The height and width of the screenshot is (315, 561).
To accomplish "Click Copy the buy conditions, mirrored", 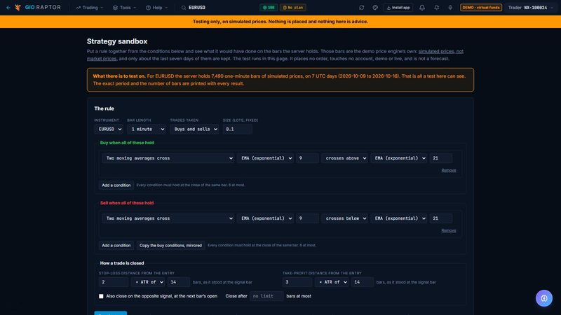I will tap(170, 246).
